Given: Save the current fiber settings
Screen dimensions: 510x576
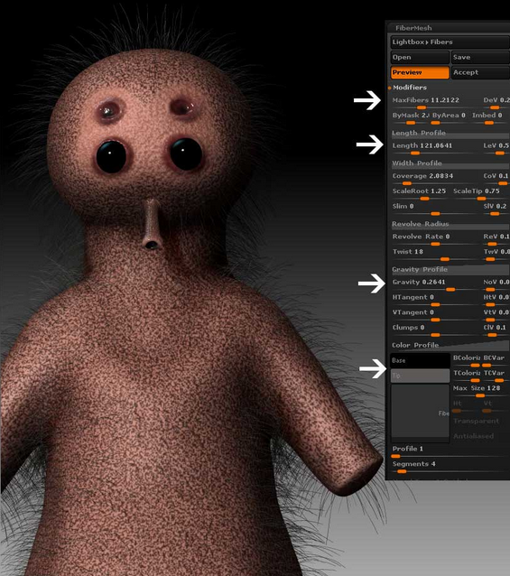Looking at the screenshot, I should (480, 57).
